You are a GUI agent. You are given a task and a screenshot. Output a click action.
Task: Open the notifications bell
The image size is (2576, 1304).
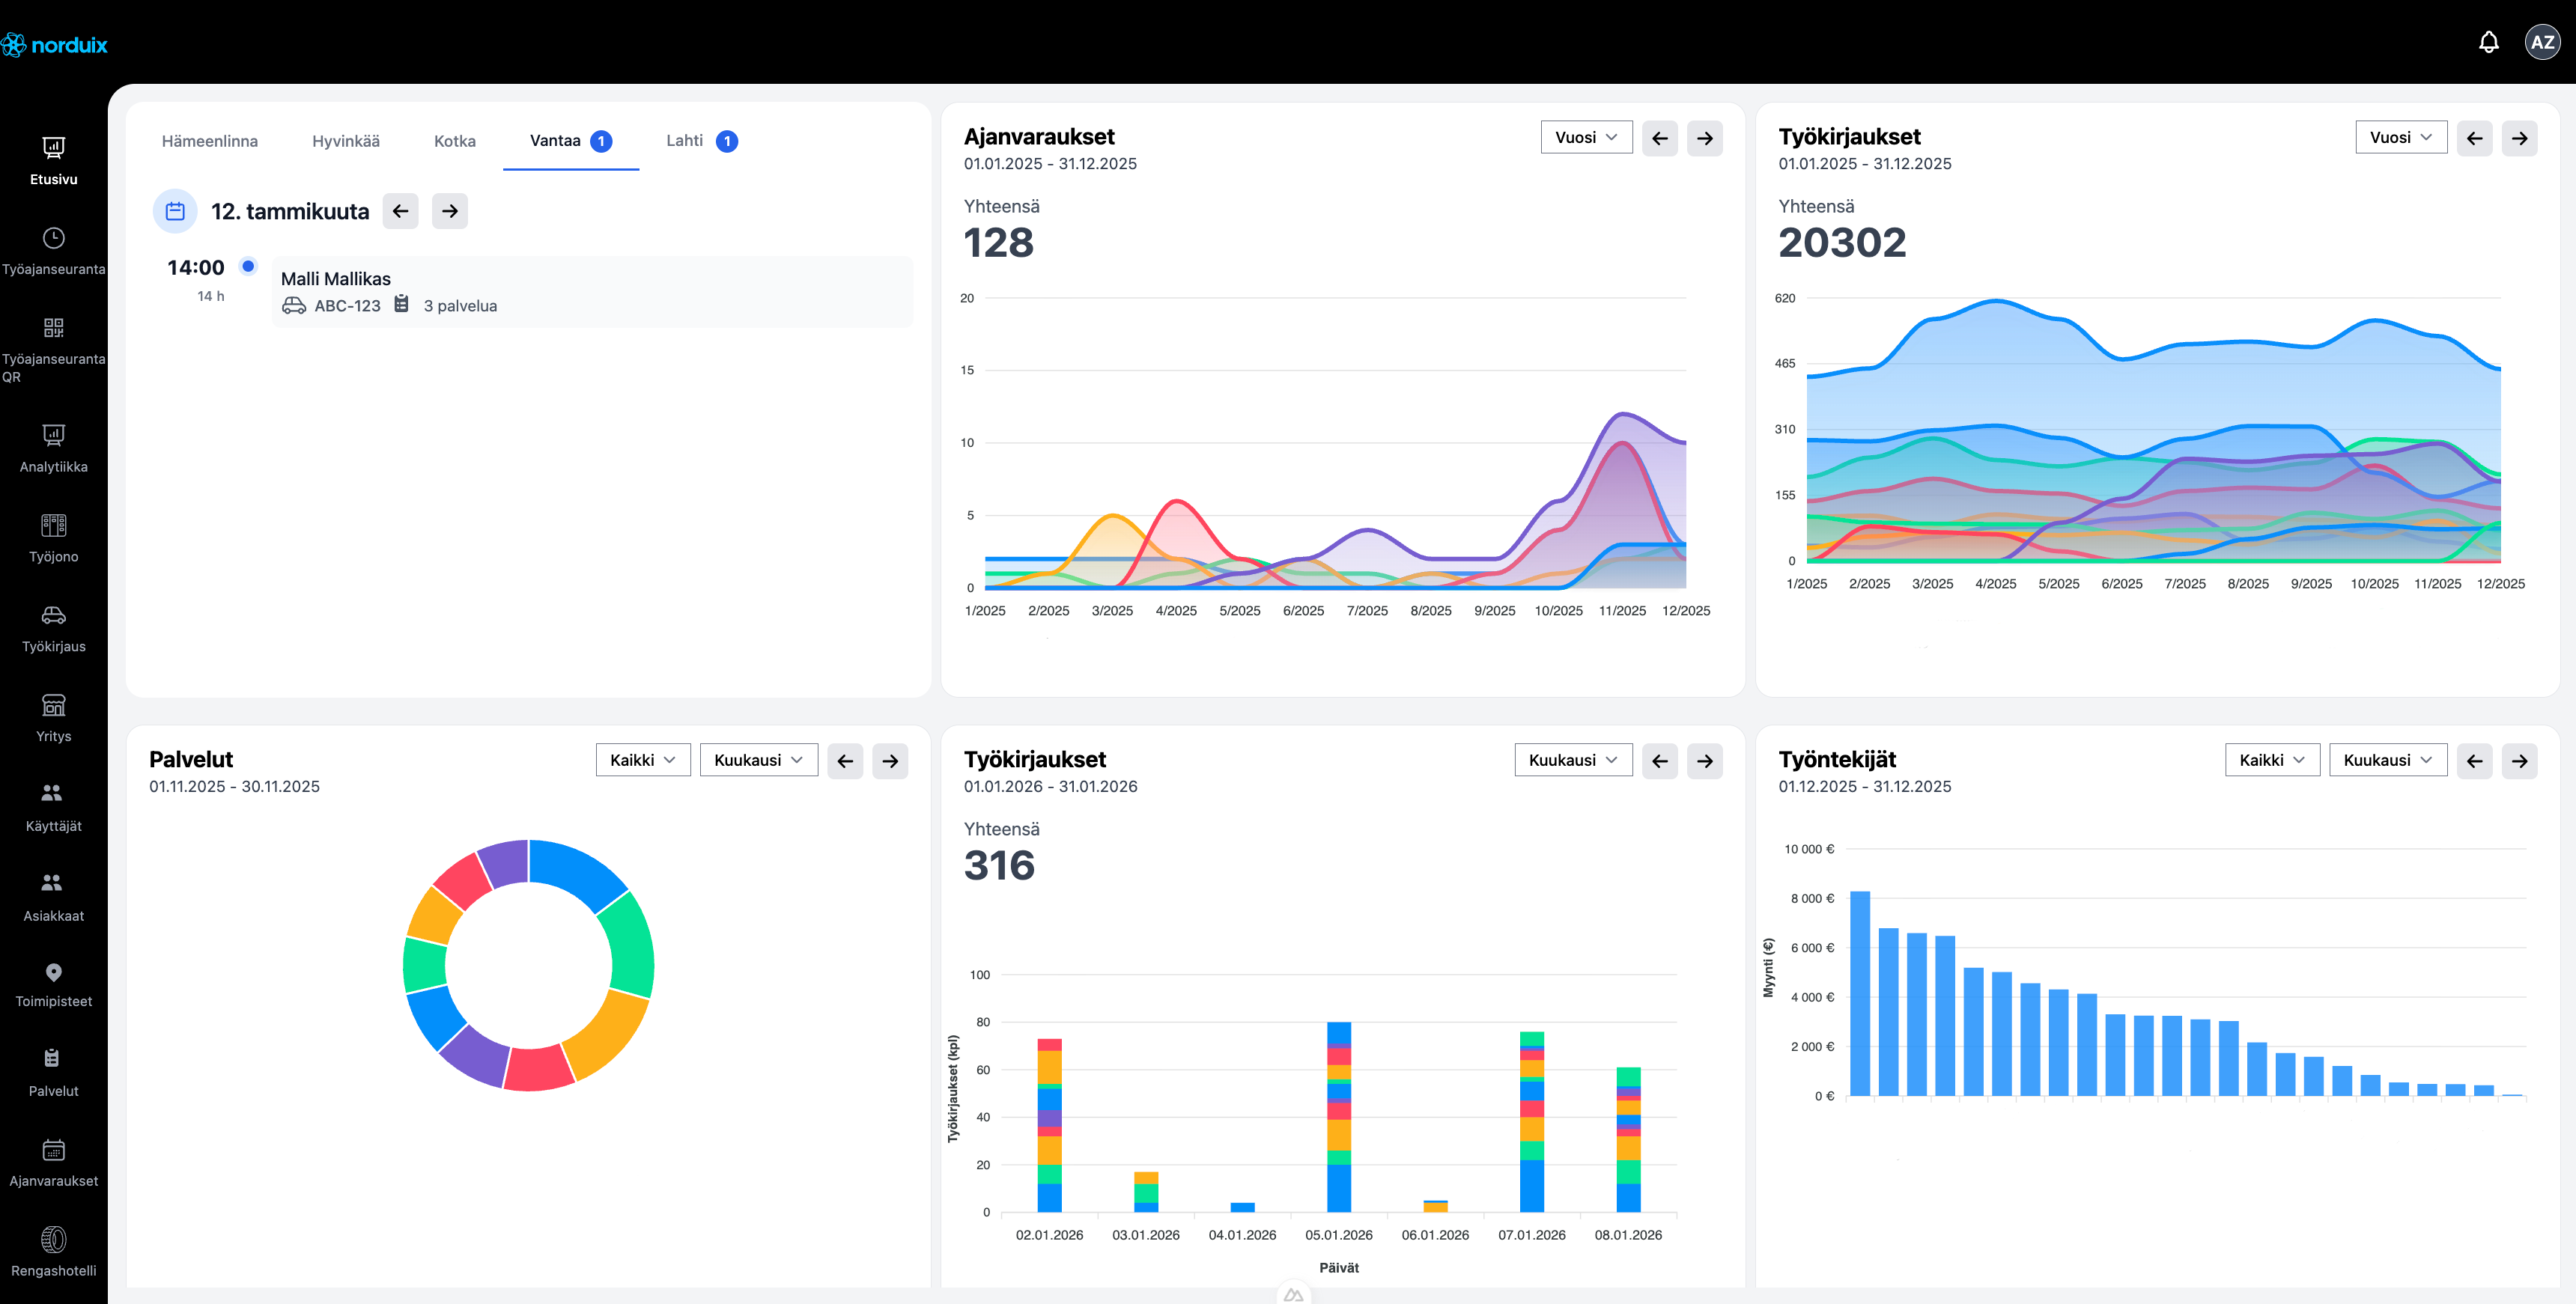point(2489,42)
